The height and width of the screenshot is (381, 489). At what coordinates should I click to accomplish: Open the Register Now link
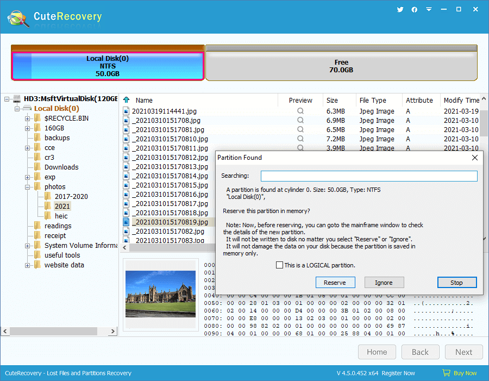[x=398, y=373]
